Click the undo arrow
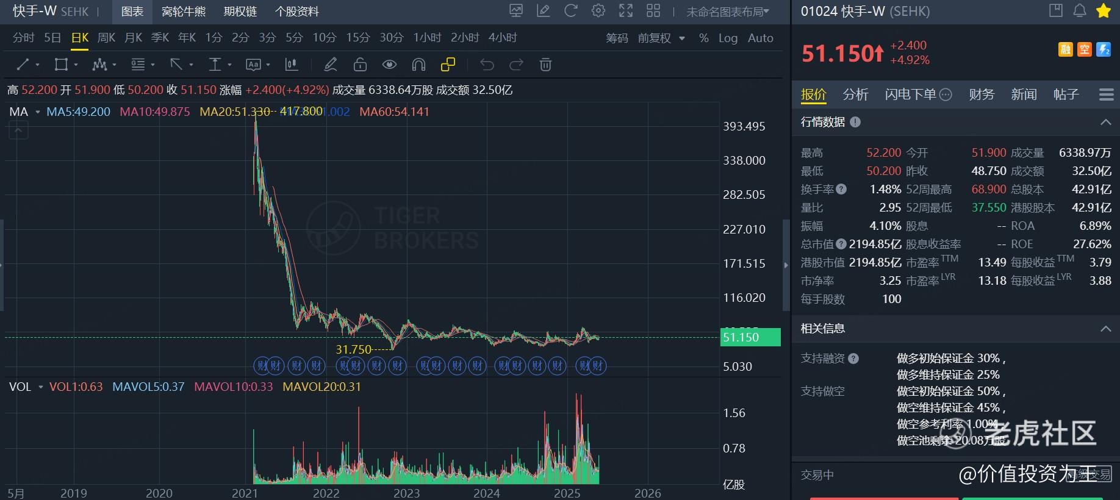The height and width of the screenshot is (500, 1120). point(487,65)
